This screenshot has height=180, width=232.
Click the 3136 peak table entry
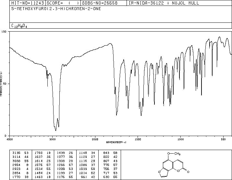20,153
